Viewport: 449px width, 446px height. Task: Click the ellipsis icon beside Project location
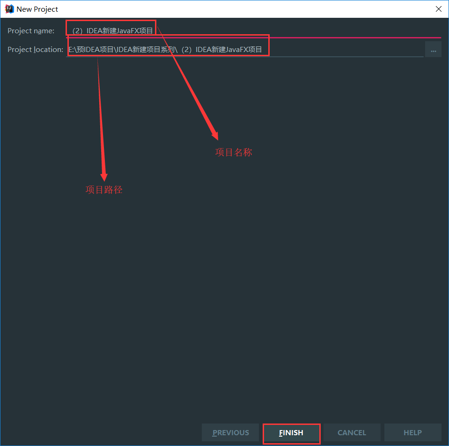(x=433, y=49)
